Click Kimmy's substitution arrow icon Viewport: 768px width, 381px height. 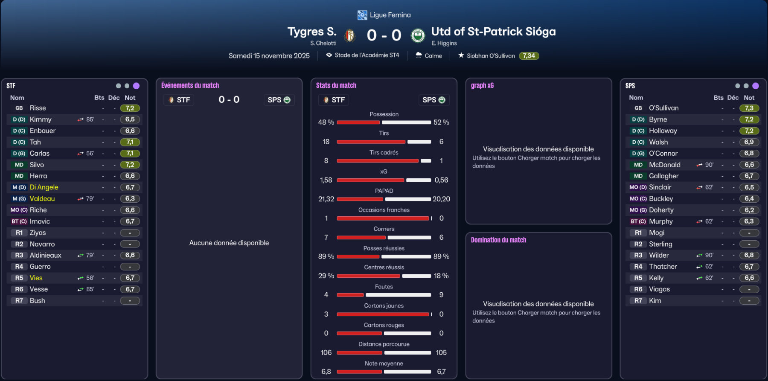[x=80, y=119]
